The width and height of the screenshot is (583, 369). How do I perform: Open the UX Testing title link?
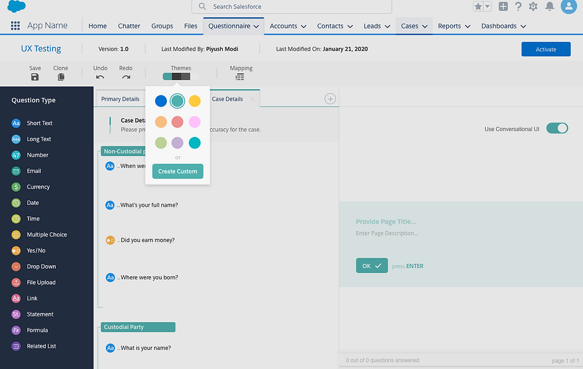point(41,49)
